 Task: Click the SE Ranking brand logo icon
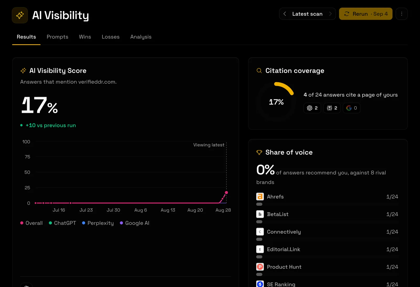tap(260, 284)
